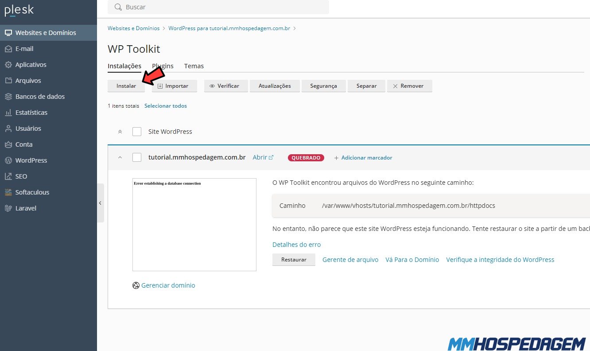
Task: Open Websites e Domínios in sidebar
Action: click(48, 33)
